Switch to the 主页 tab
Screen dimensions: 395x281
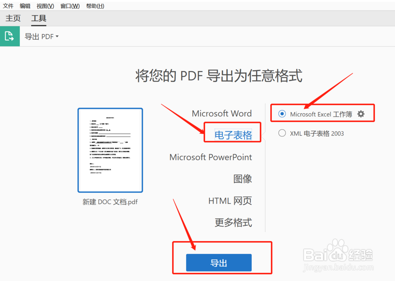(13, 18)
